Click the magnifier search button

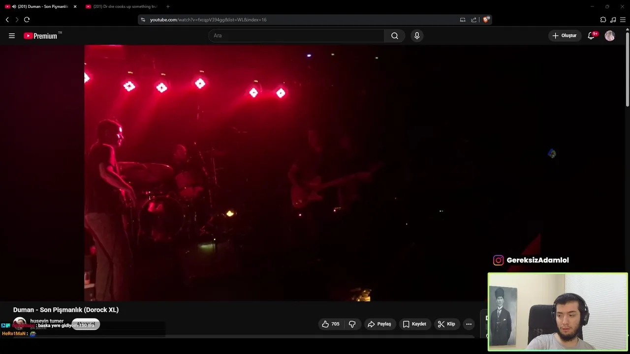[x=395, y=35]
